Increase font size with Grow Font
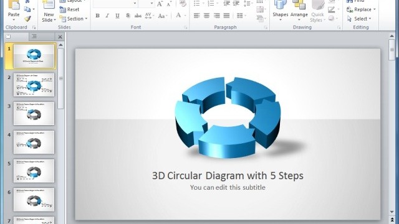This screenshot has height=224, width=399. coord(160,4)
